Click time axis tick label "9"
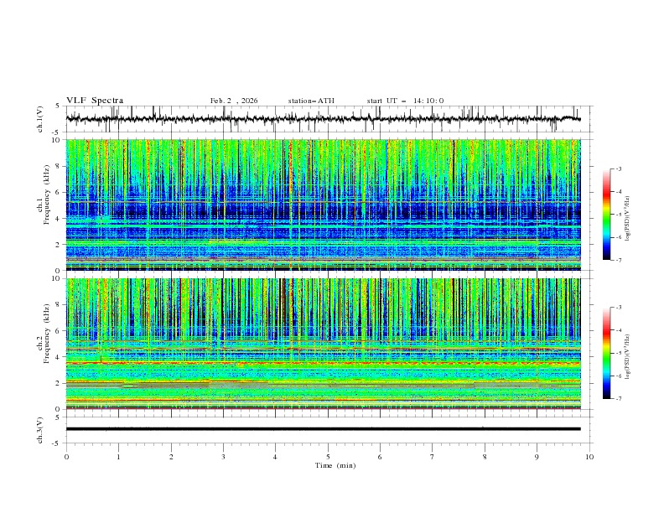The height and width of the screenshot is (513, 664). click(537, 457)
